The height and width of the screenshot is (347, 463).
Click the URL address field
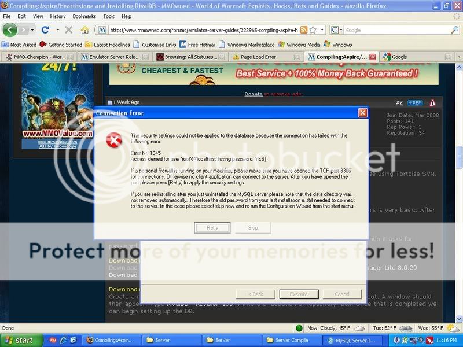[x=204, y=30]
